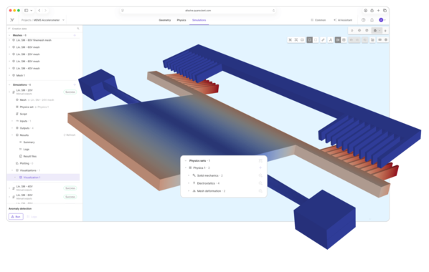The image size is (429, 272).
Task: Add to Physics 1 with plus icon
Action: (260, 167)
